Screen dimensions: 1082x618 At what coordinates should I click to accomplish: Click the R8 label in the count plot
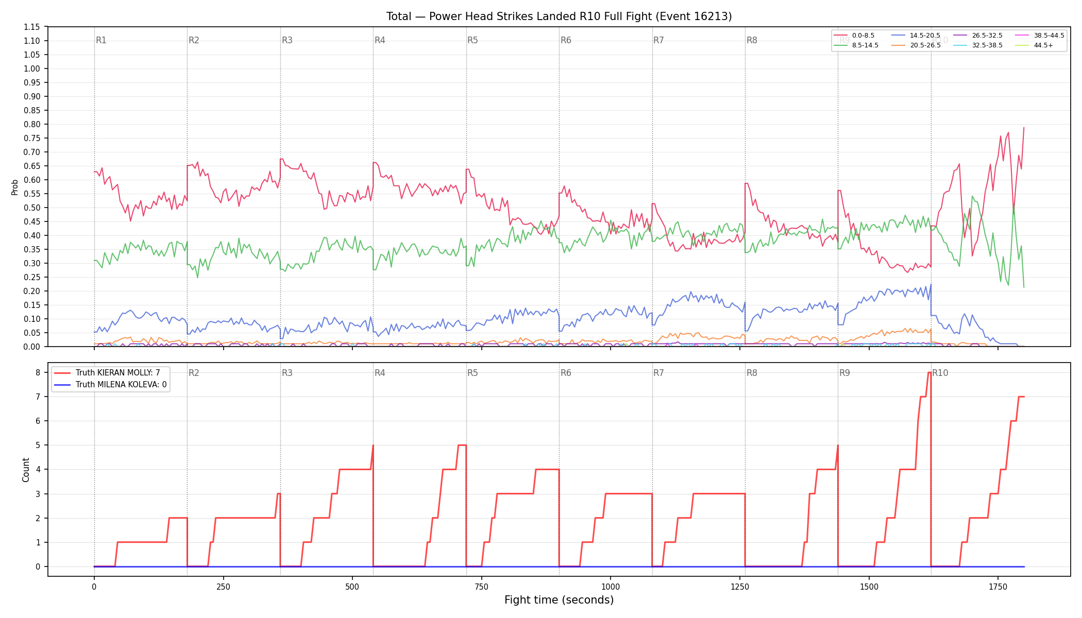[x=752, y=373]
